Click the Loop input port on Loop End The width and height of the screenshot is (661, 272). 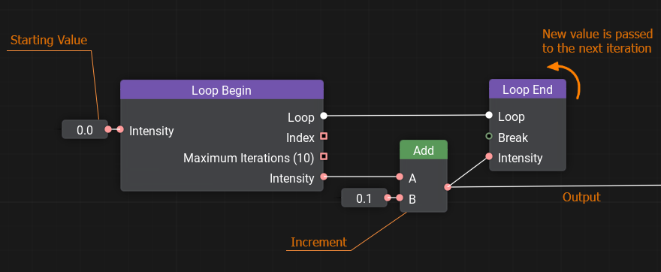pyautogui.click(x=489, y=115)
